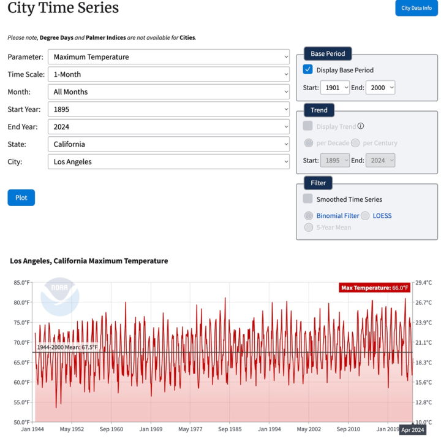Pick the per Century trend option

(x=355, y=143)
